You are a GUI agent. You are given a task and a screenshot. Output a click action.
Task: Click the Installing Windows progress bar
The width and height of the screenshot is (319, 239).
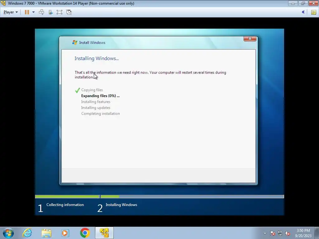click(192, 197)
